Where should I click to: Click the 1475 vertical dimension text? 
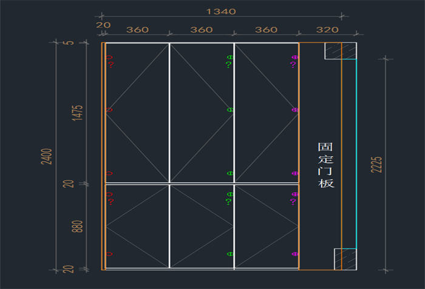[x=77, y=112]
